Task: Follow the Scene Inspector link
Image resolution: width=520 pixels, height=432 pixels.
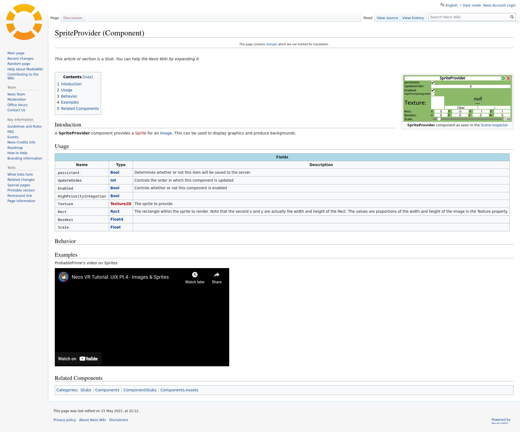Action: pyautogui.click(x=494, y=125)
